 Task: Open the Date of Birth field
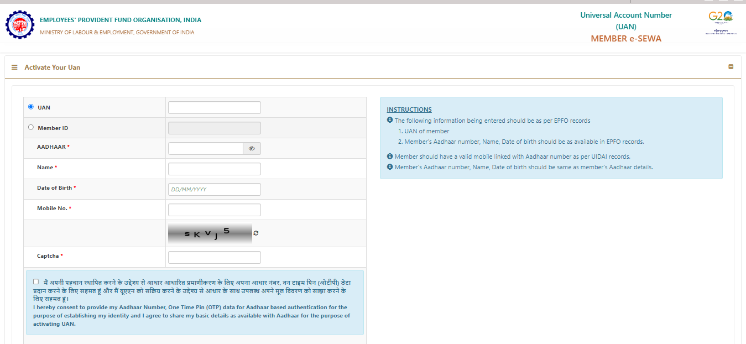click(x=214, y=190)
